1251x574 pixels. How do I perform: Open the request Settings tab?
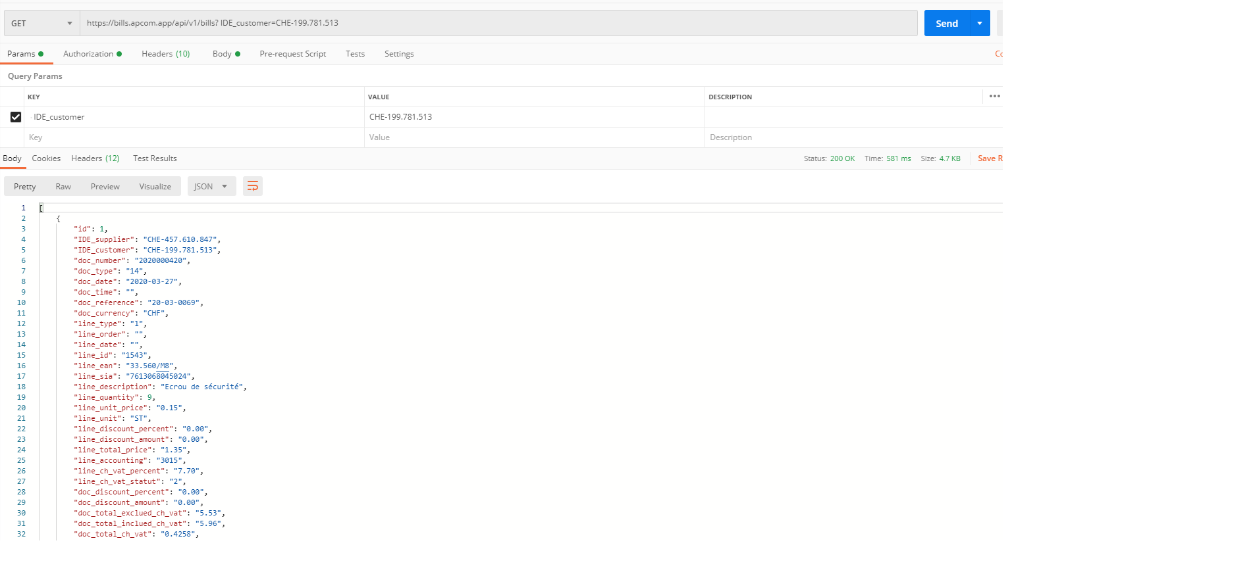[x=399, y=54]
